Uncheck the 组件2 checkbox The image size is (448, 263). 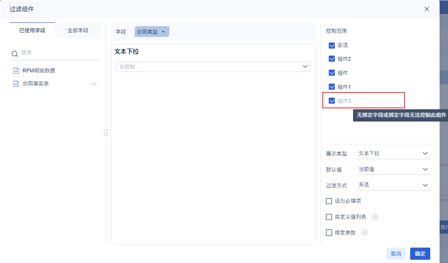click(332, 59)
